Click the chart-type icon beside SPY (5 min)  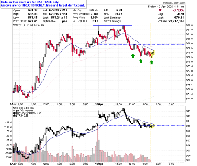(x=14, y=25)
